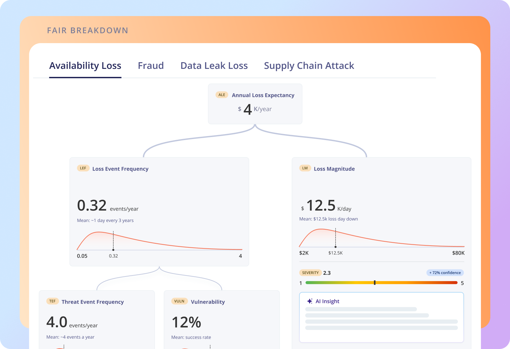Click the SEVERITY badge
Viewport: 510px width, 349px height.
[310, 273]
